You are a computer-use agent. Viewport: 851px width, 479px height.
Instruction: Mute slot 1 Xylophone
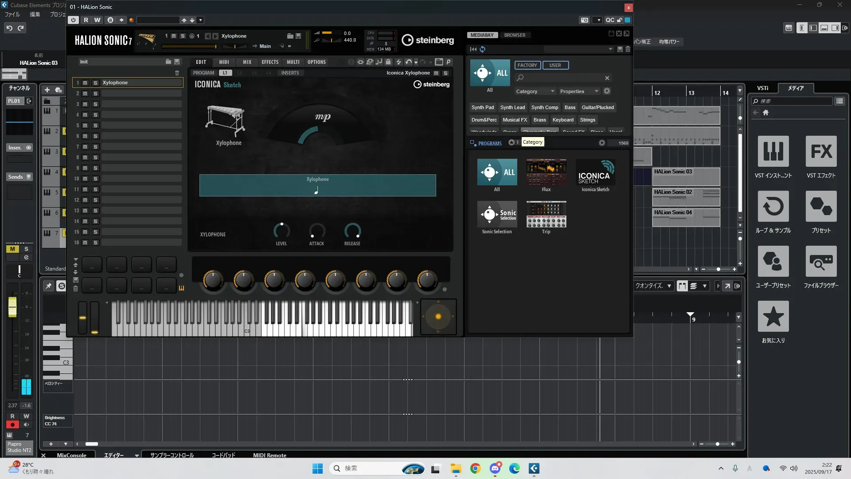(x=85, y=83)
